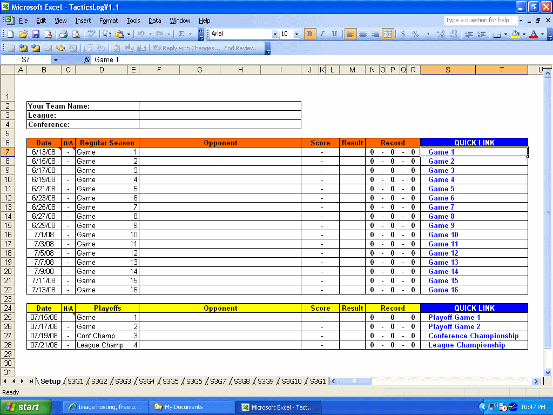The width and height of the screenshot is (553, 415).
Task: Click the Center alignment icon
Action: (363, 34)
